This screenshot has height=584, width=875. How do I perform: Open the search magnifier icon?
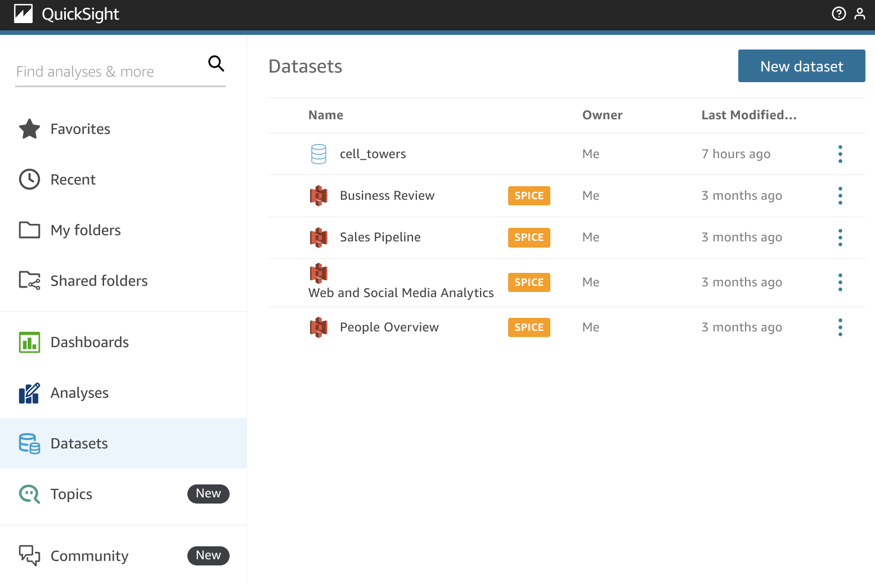(216, 64)
